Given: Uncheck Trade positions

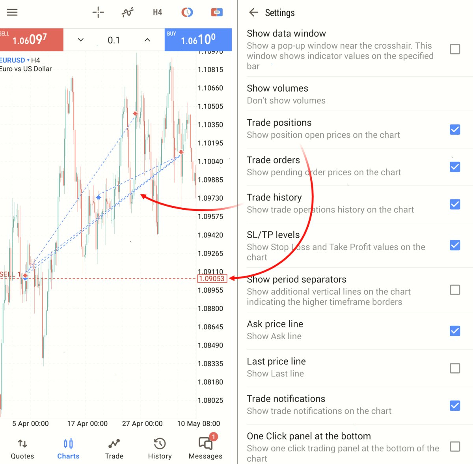Looking at the screenshot, I should [455, 130].
